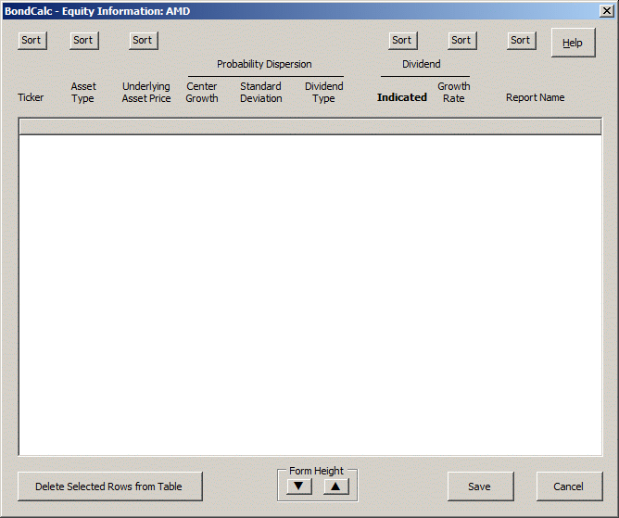619x518 pixels.
Task: Select the Standard Deviation column label
Action: click(x=260, y=93)
